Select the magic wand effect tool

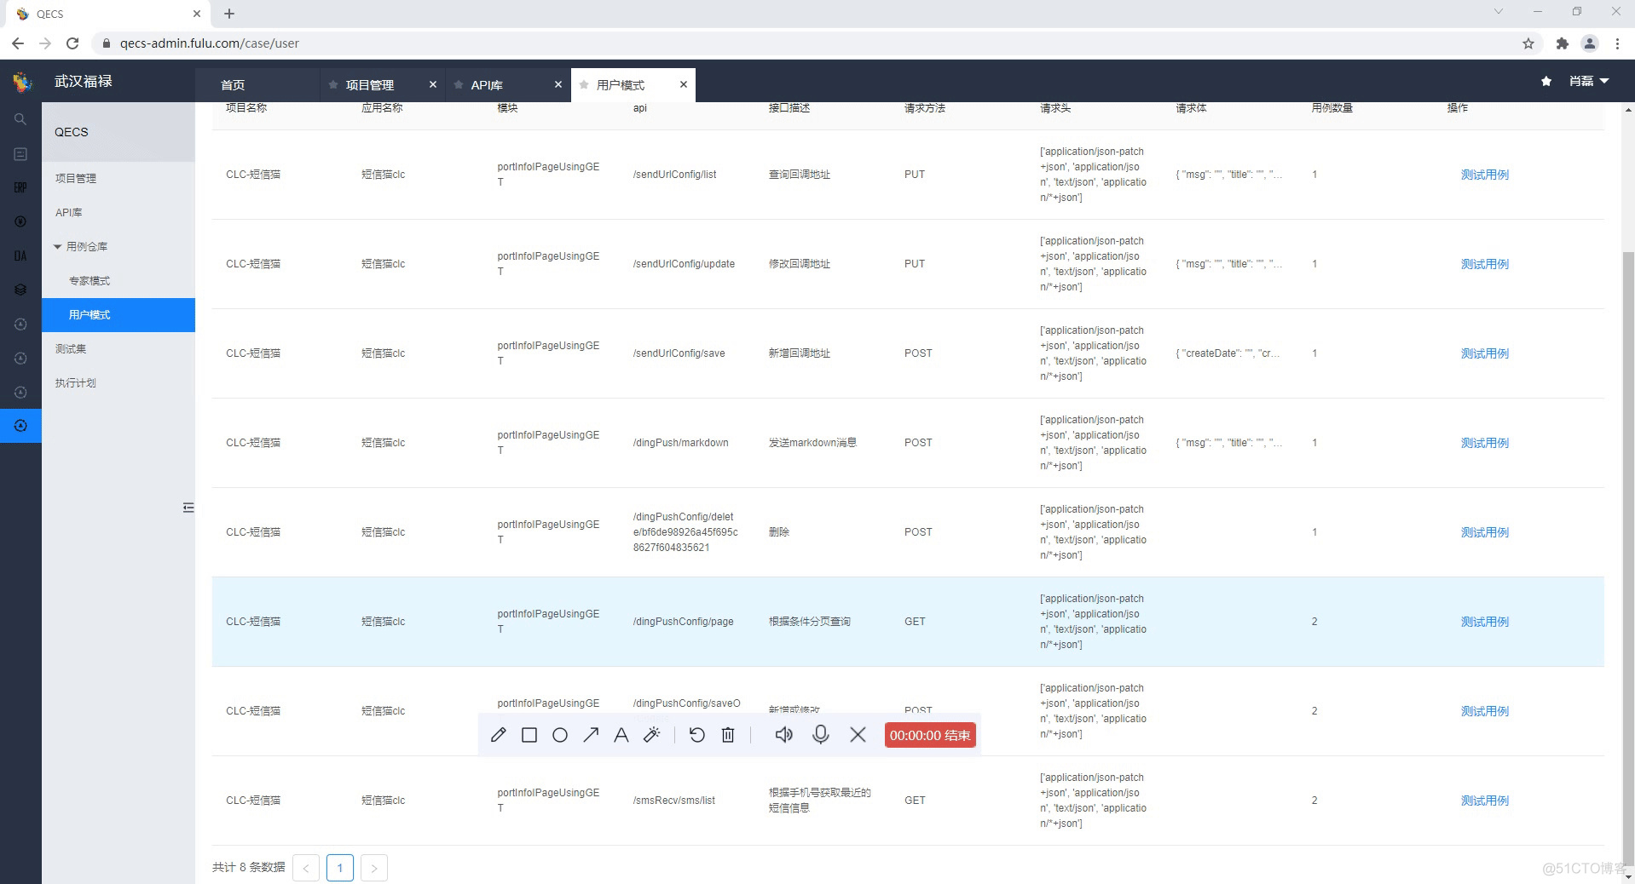(652, 735)
